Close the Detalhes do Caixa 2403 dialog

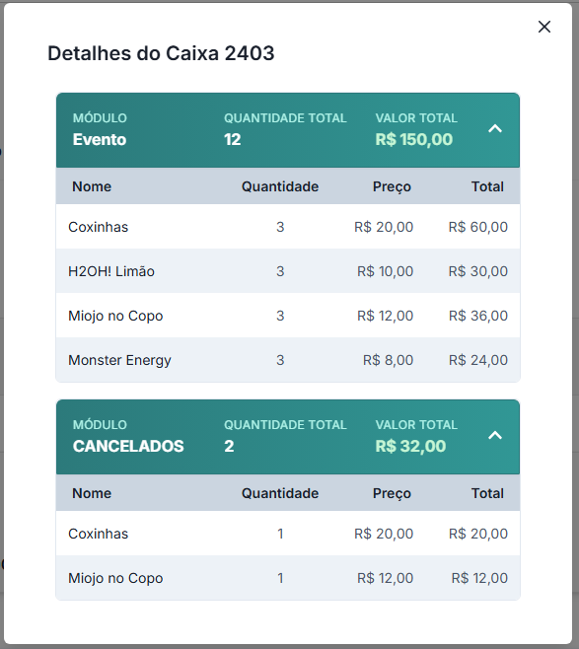(544, 27)
